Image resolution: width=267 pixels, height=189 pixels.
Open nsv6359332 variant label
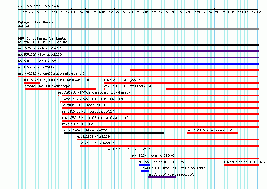point(245,162)
